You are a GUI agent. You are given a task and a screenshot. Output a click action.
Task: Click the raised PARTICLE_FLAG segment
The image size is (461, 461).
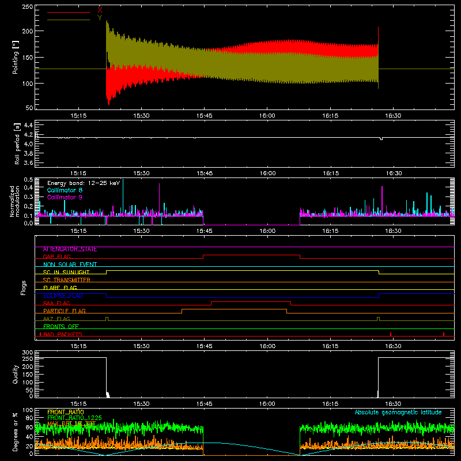[234, 309]
